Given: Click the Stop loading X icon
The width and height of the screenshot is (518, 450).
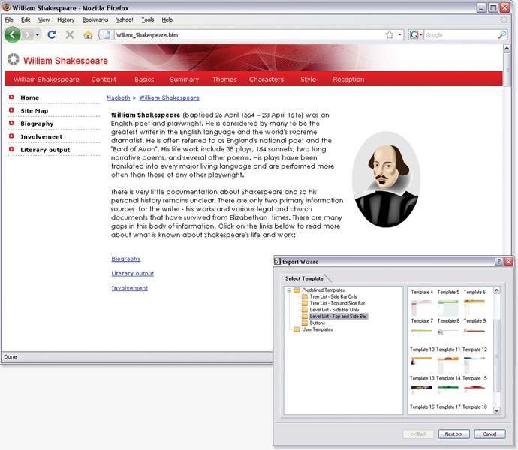Looking at the screenshot, I should 70,35.
